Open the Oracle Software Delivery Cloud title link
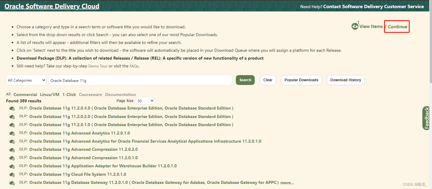The width and height of the screenshot is (432, 189). 52,6
